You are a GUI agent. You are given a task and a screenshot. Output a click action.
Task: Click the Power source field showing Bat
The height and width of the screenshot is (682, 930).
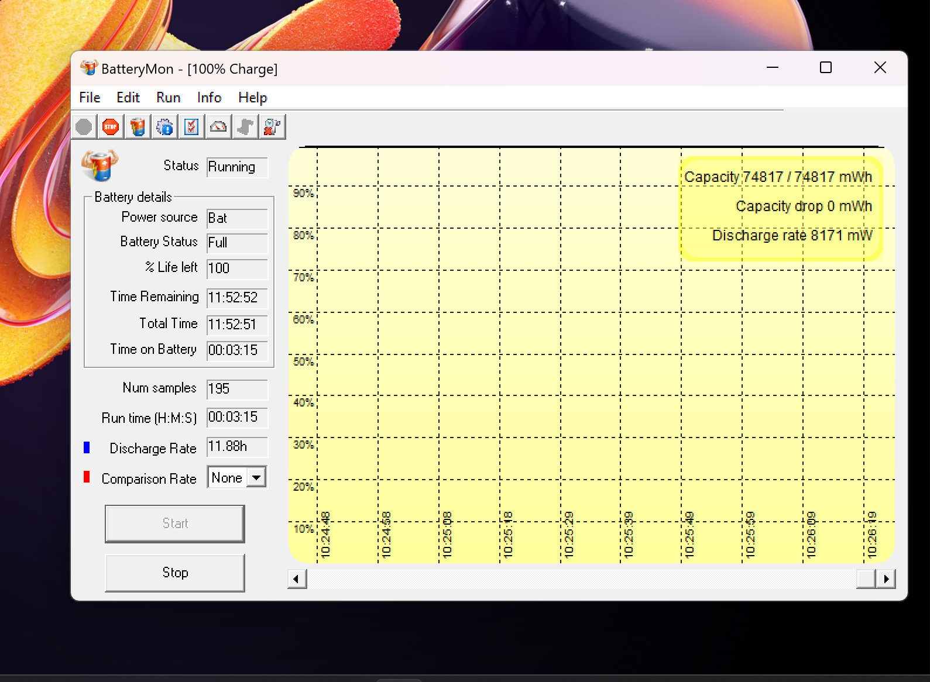point(237,218)
